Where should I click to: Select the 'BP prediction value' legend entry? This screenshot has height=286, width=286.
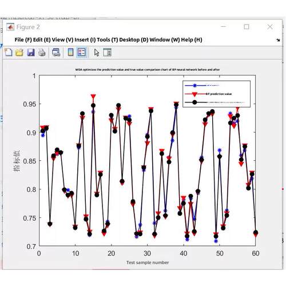(219, 94)
